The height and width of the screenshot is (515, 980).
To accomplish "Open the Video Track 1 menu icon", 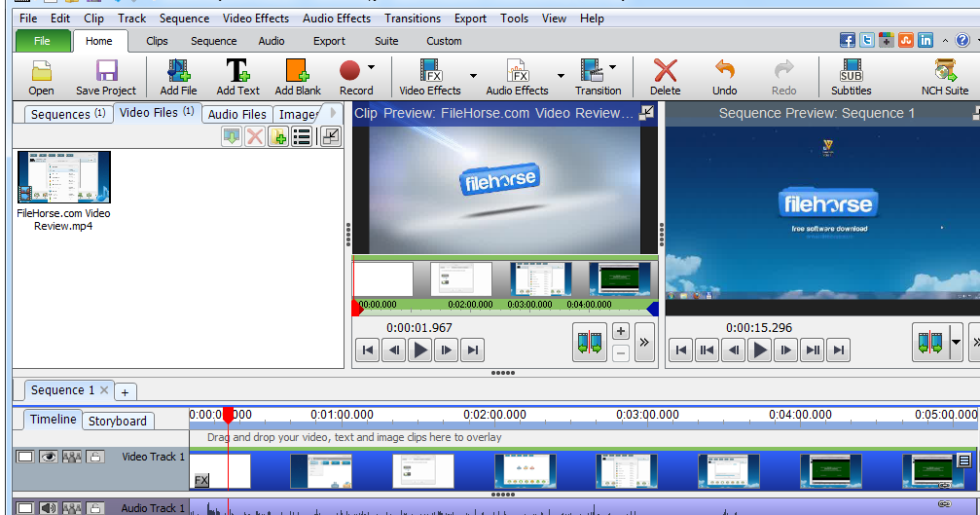I will pyautogui.click(x=964, y=460).
